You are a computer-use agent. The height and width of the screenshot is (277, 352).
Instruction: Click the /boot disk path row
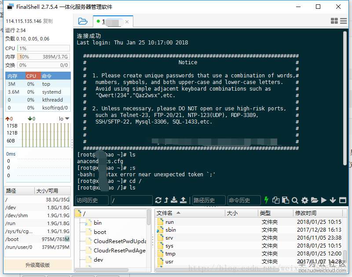pos(37,239)
